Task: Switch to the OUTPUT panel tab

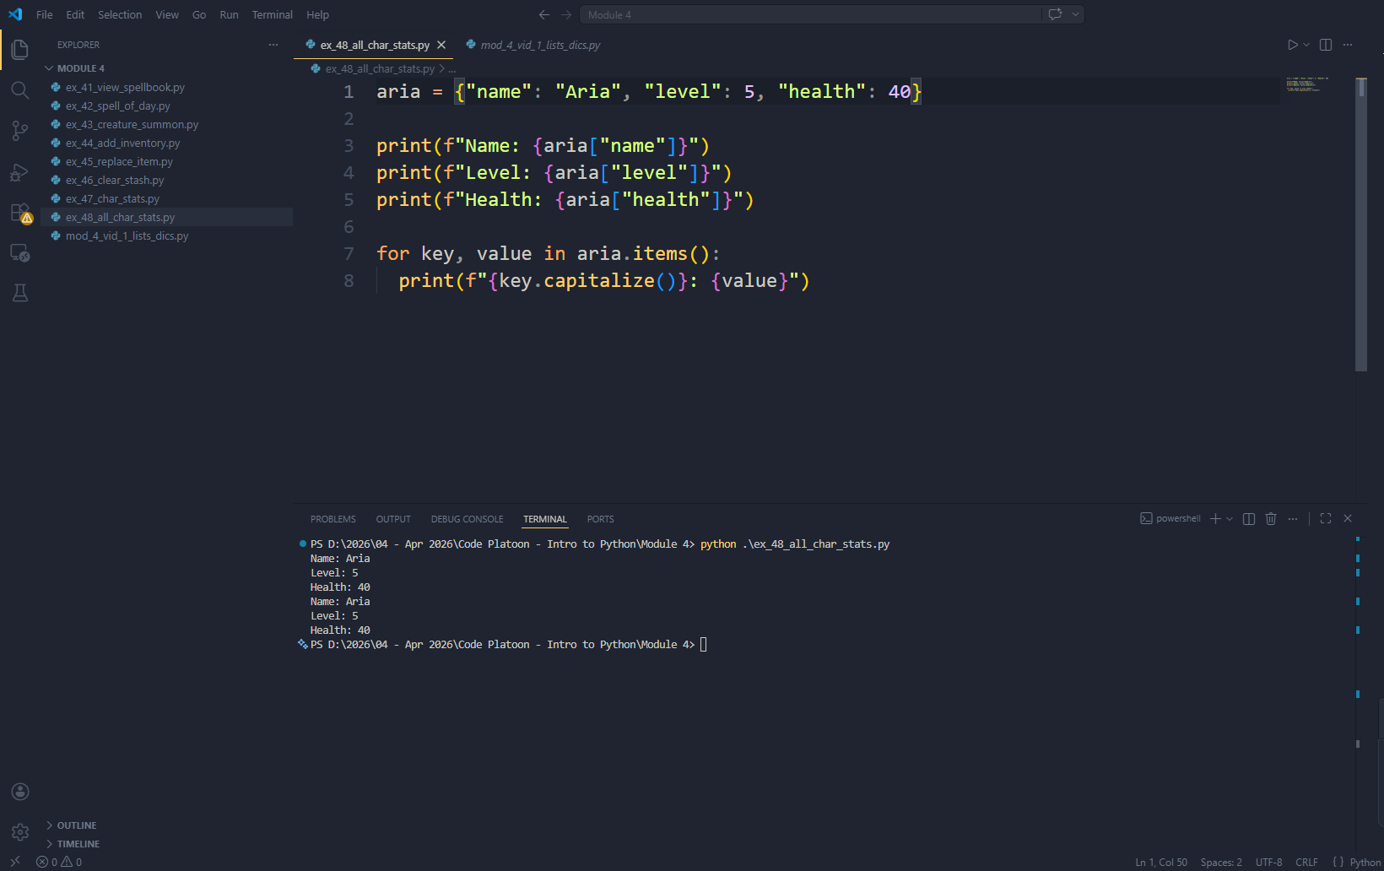Action: click(x=393, y=519)
